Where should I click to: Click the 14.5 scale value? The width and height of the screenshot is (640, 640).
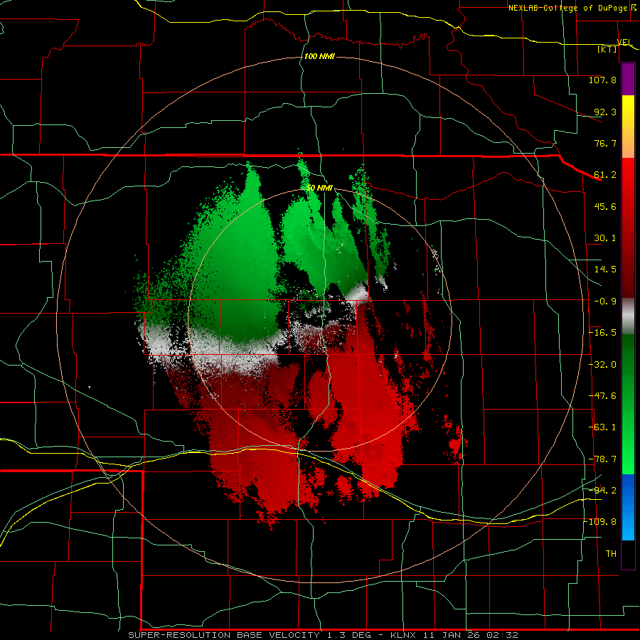coord(605,270)
